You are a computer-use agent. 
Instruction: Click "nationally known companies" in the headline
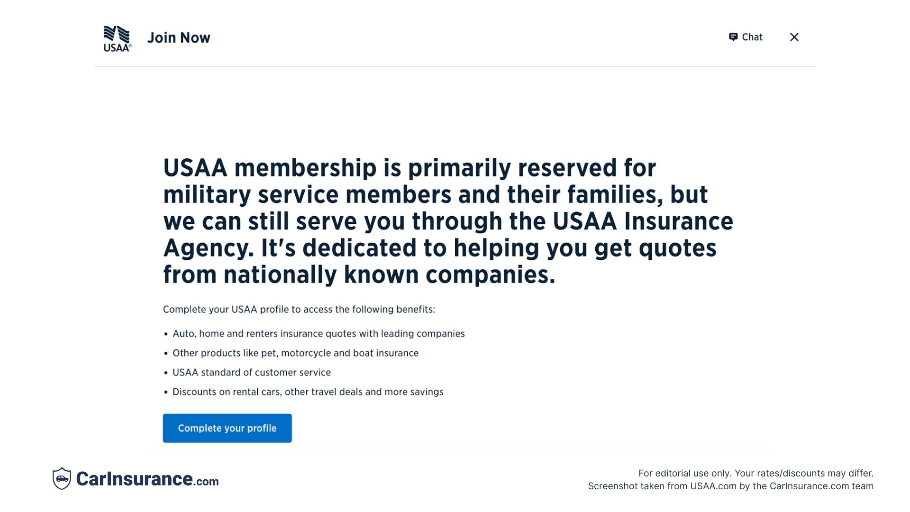click(x=389, y=275)
